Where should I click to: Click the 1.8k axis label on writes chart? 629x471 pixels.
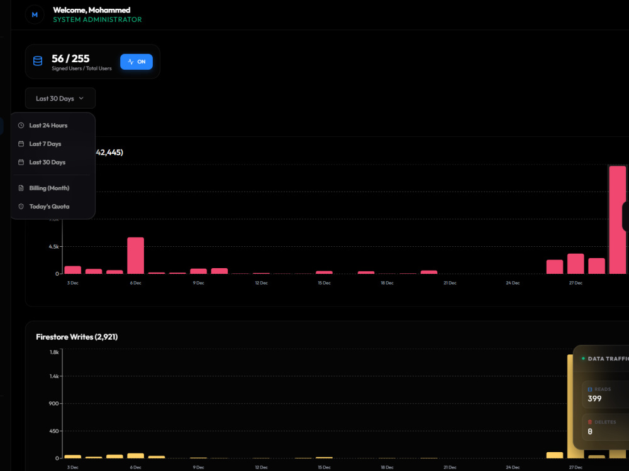click(x=54, y=352)
